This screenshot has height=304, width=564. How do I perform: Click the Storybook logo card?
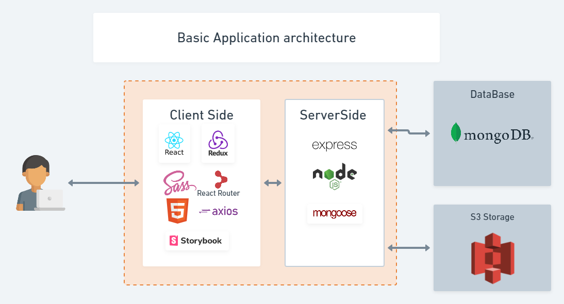pyautogui.click(x=197, y=241)
